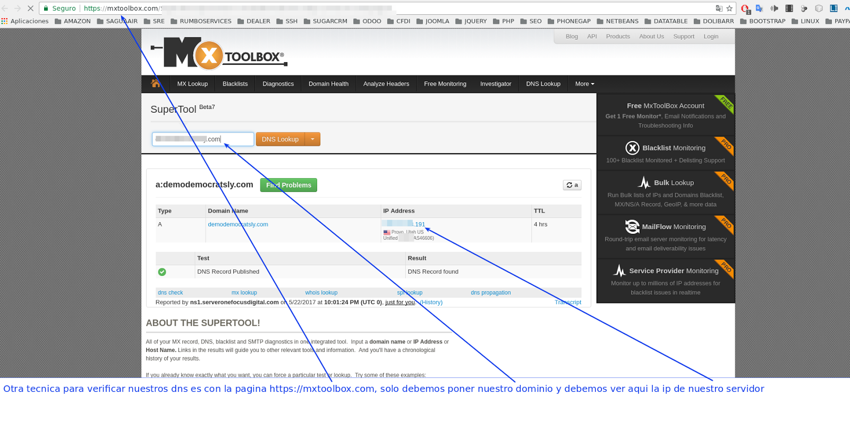Click the browser back arrow

tap(5, 8)
